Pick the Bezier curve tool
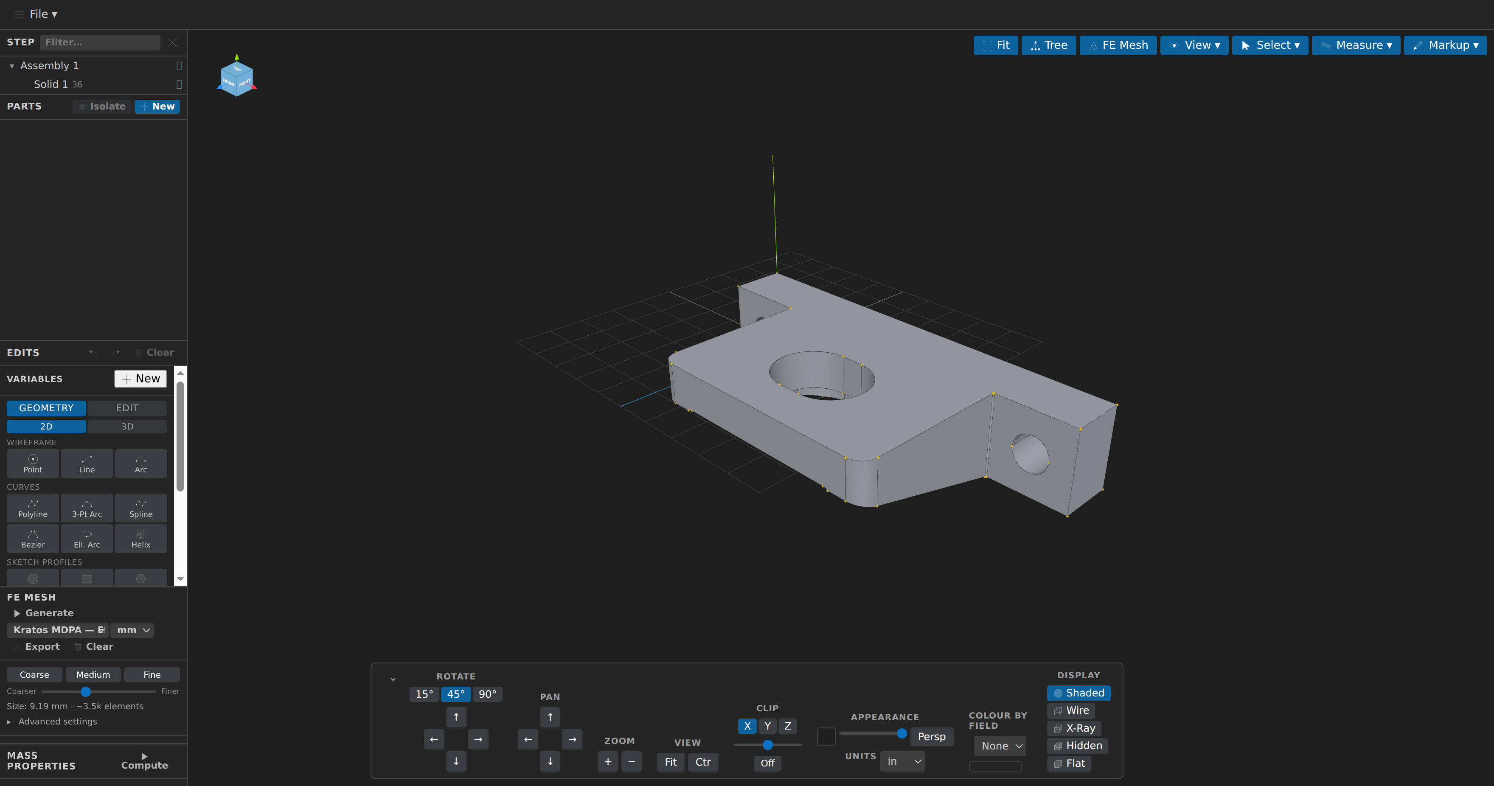 click(33, 538)
